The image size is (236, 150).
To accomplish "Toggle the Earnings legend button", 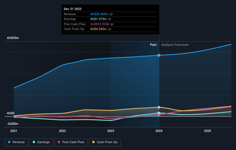I will point(41,142).
